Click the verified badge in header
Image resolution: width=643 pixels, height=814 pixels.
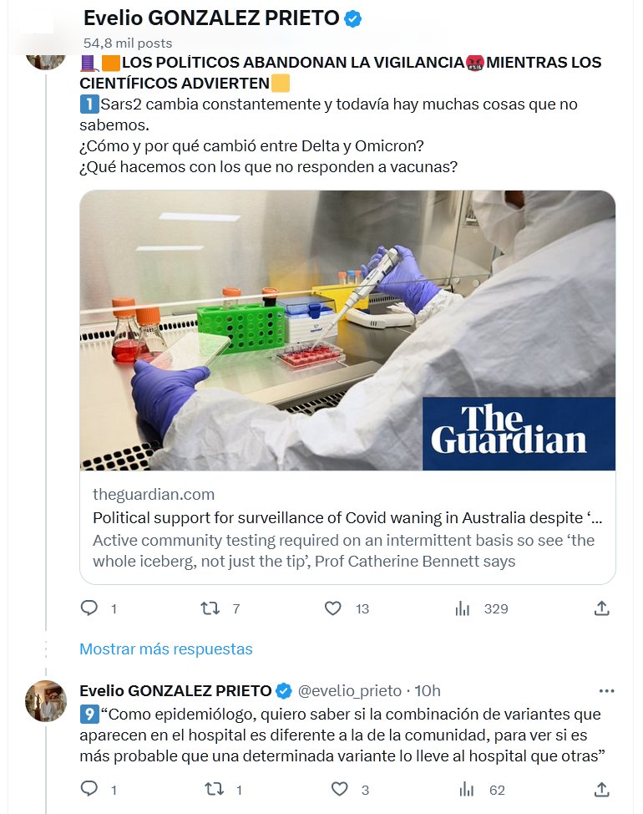pyautogui.click(x=353, y=18)
